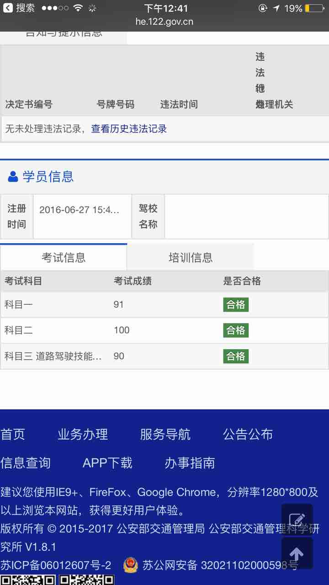This screenshot has width=329, height=585.
Task: Tap the first QR code at page bottom
Action: pos(28,580)
